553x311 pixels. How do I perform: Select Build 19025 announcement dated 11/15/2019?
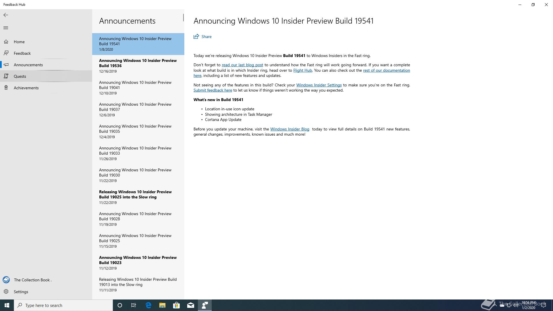coord(138,241)
